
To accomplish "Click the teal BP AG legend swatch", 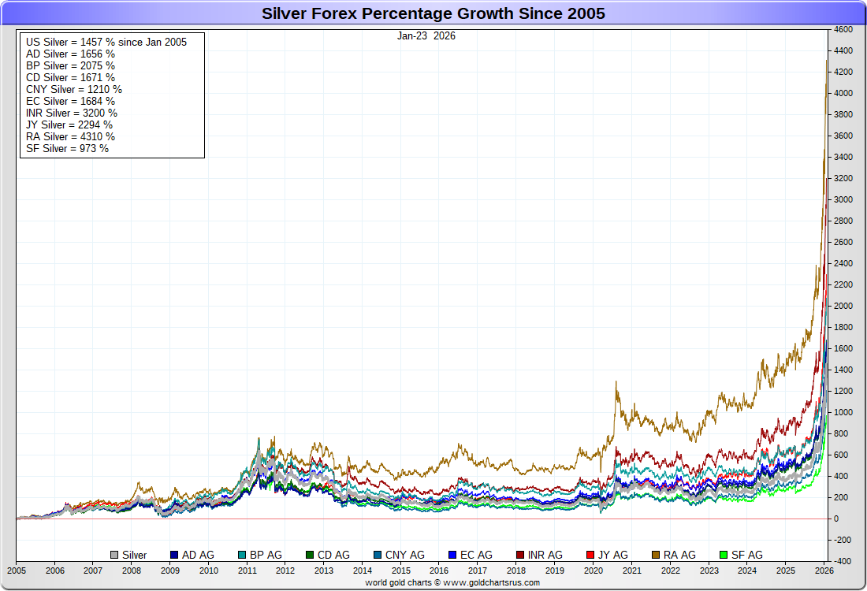I will (x=242, y=555).
